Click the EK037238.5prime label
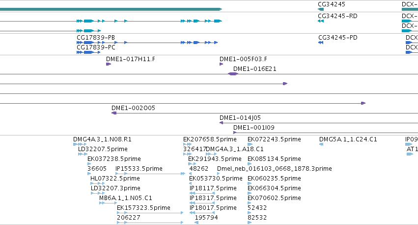 pyautogui.click(x=114, y=159)
